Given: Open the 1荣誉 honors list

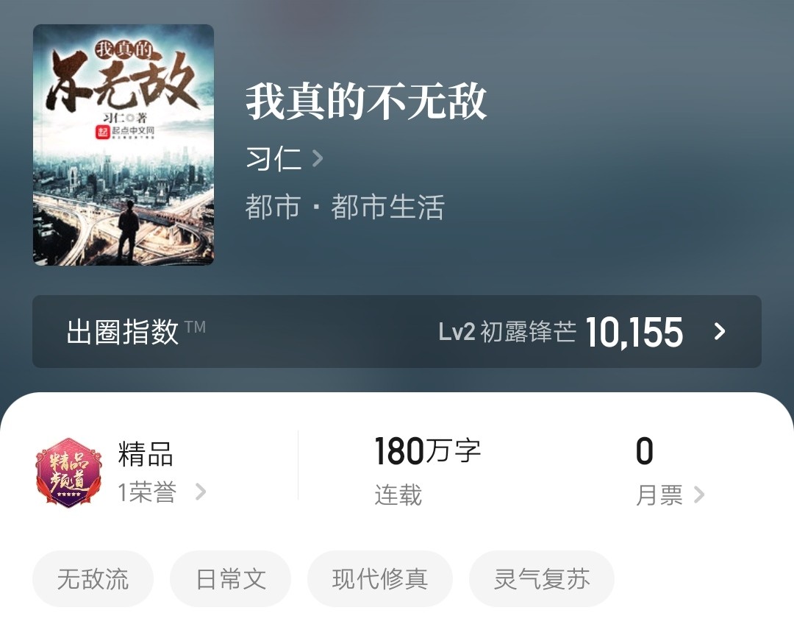Looking at the screenshot, I should (147, 492).
